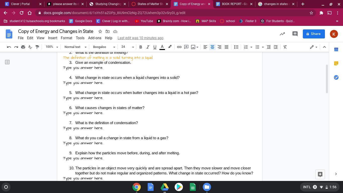View cloud save status icon
Screen dimensions: 343x193
pyautogui.click(x=115, y=31)
